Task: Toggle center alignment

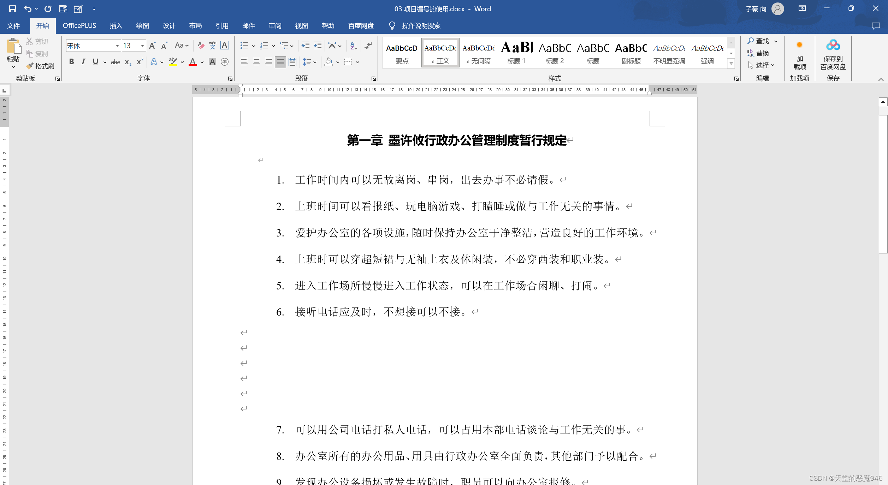Action: pyautogui.click(x=256, y=62)
